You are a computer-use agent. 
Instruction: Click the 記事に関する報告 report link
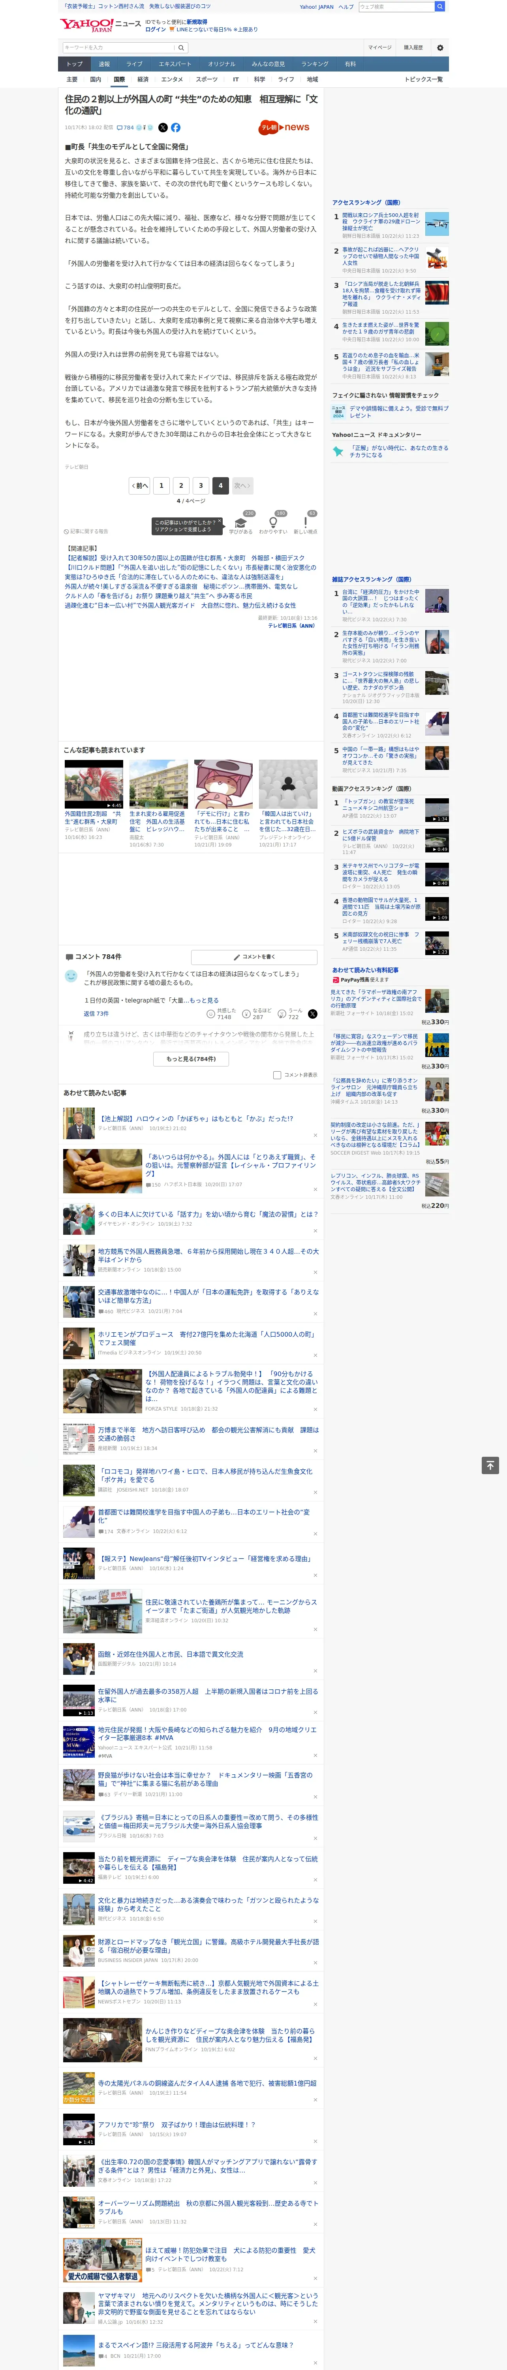(x=86, y=531)
